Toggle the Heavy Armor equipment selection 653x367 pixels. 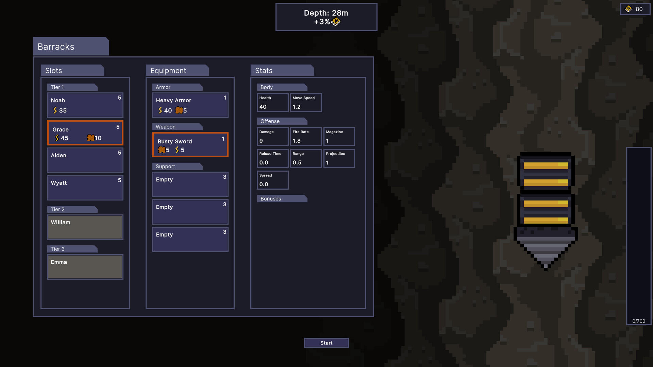(190, 104)
